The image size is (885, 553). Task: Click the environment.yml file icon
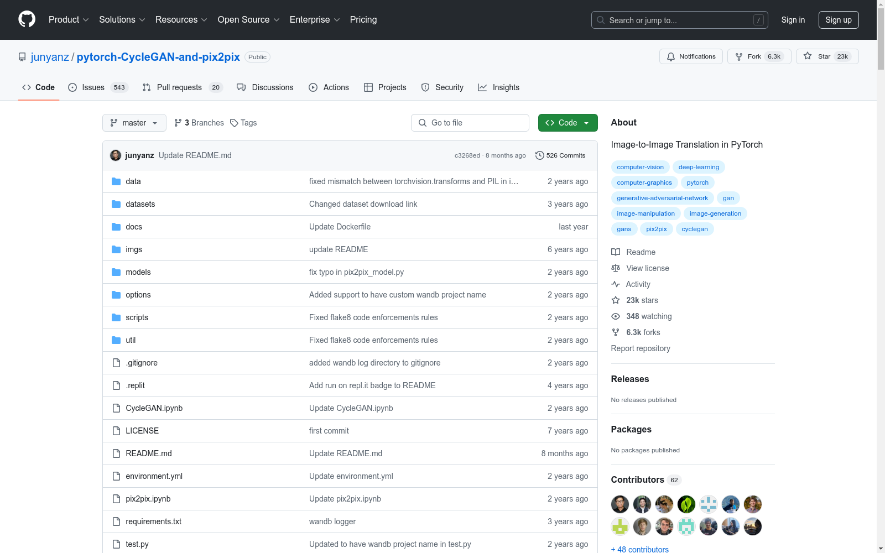116,476
